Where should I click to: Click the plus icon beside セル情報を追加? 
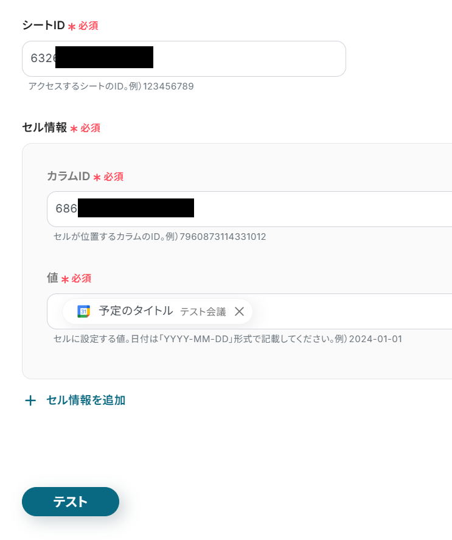(30, 401)
